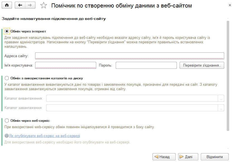Navigate back with the left arrow
The image size is (232, 162).
pos(20,5)
